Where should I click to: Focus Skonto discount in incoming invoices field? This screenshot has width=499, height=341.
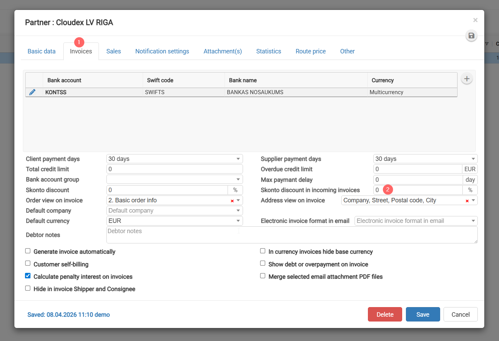point(418,190)
